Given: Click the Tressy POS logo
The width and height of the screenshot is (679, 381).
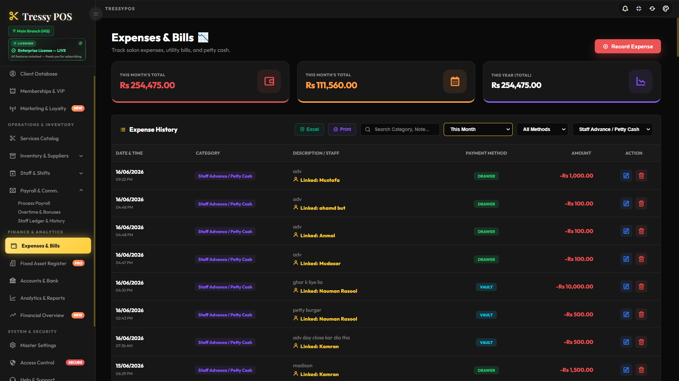Looking at the screenshot, I should coord(41,16).
